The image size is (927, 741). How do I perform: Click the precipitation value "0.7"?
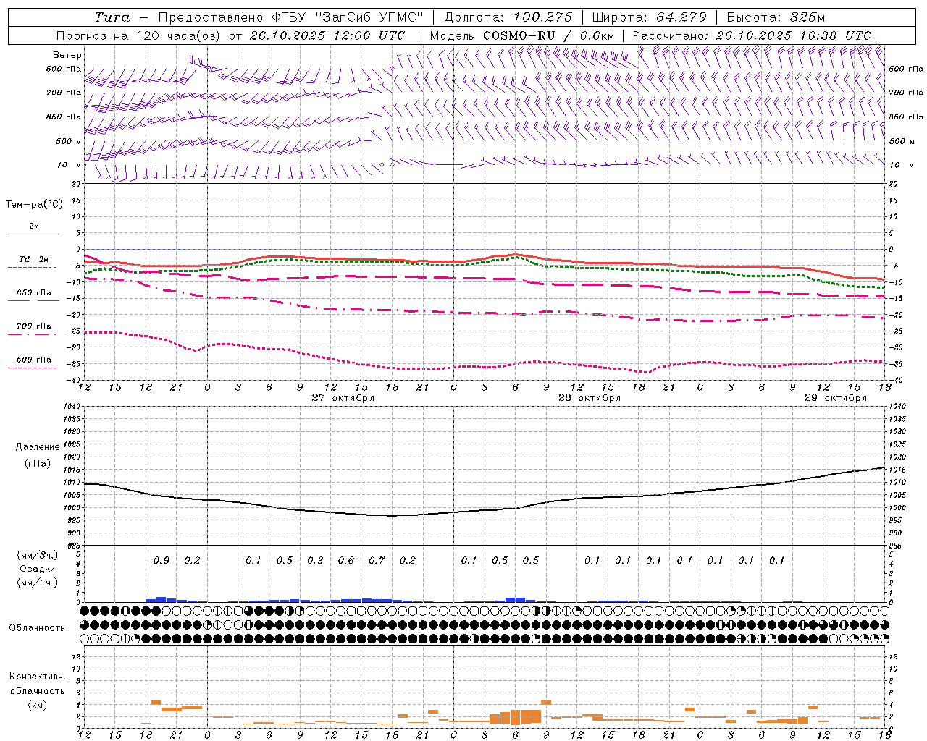[377, 561]
